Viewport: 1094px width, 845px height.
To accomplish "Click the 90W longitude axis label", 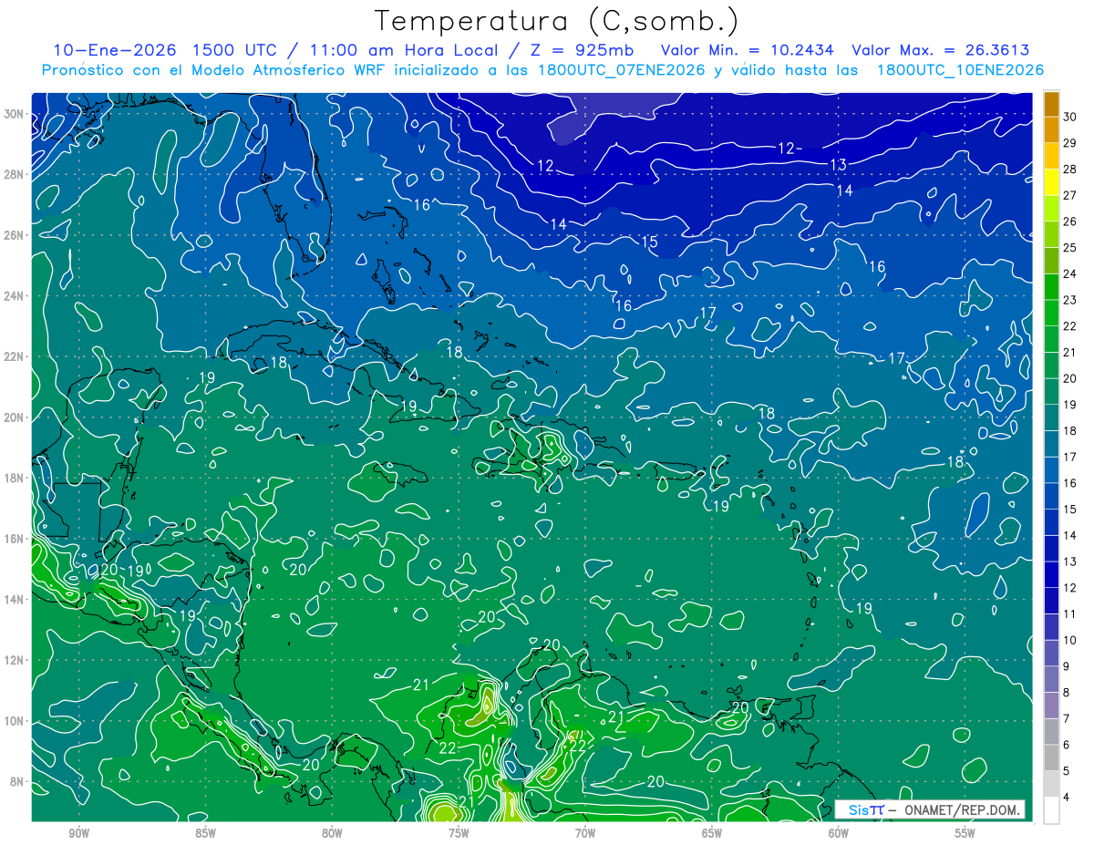I will (79, 833).
